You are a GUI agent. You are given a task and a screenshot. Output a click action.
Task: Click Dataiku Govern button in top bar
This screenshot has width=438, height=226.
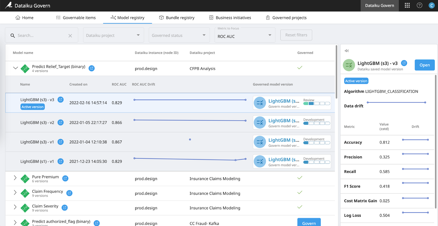click(379, 5)
